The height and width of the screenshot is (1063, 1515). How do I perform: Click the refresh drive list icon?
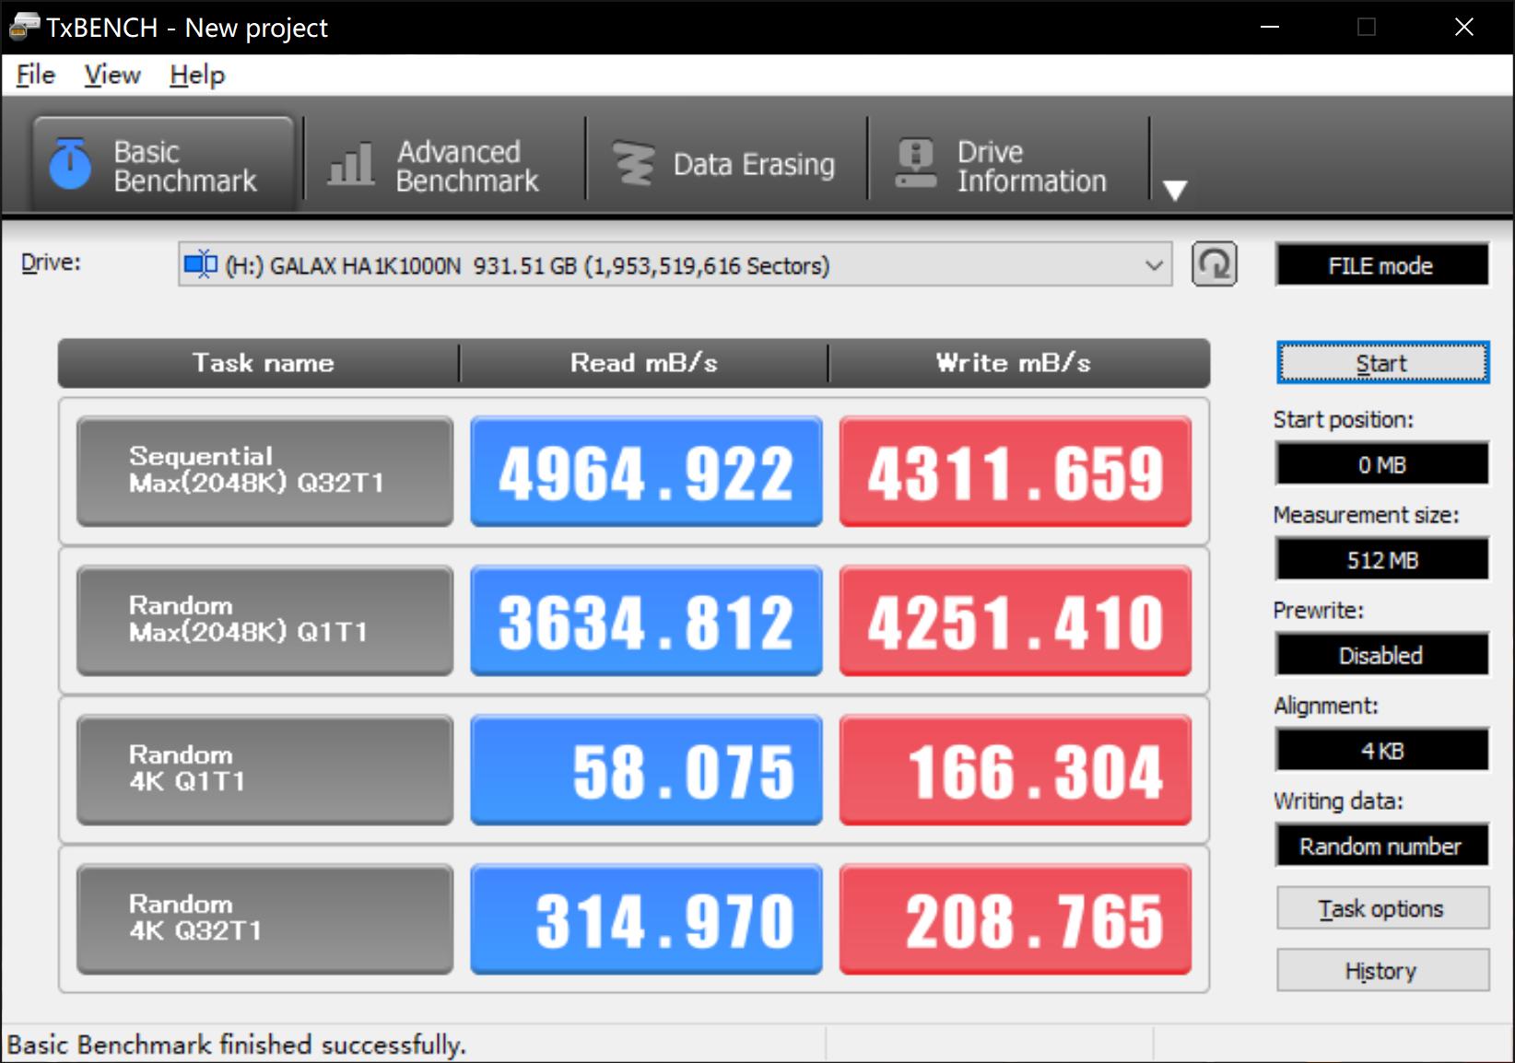click(1214, 265)
